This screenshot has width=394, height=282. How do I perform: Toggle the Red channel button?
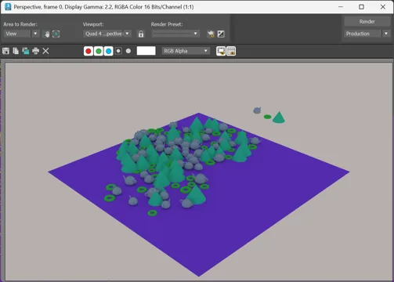tap(89, 51)
